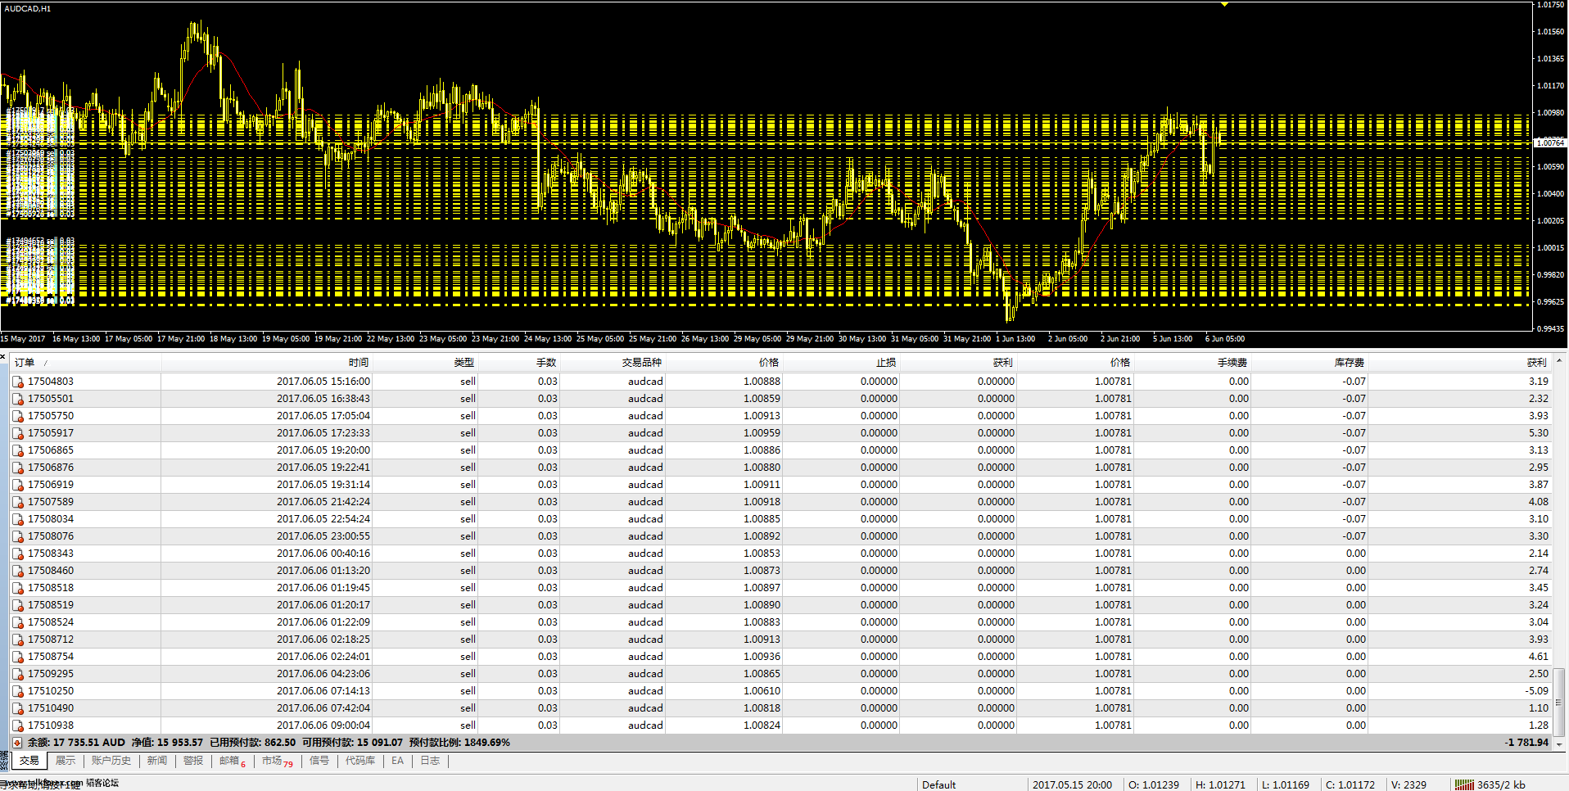The width and height of the screenshot is (1569, 791).
Task: Click trade list scrollbar up arrow
Action: [1559, 361]
